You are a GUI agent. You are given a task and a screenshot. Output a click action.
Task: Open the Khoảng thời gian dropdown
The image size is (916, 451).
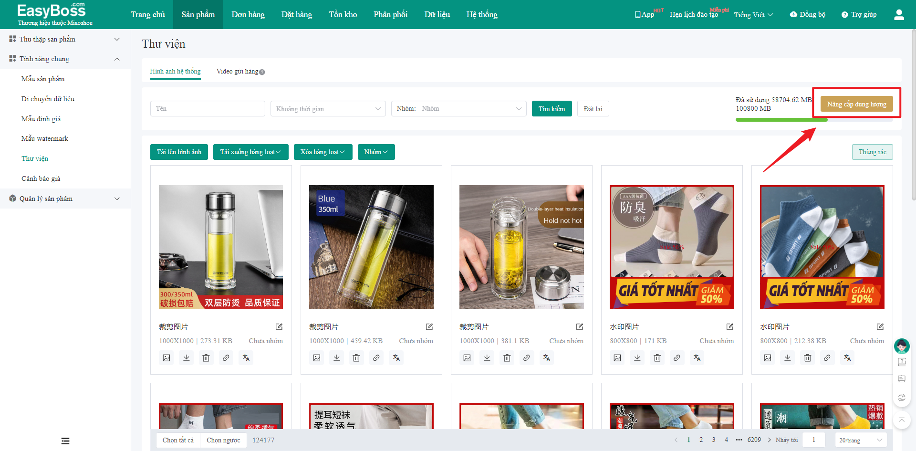328,109
